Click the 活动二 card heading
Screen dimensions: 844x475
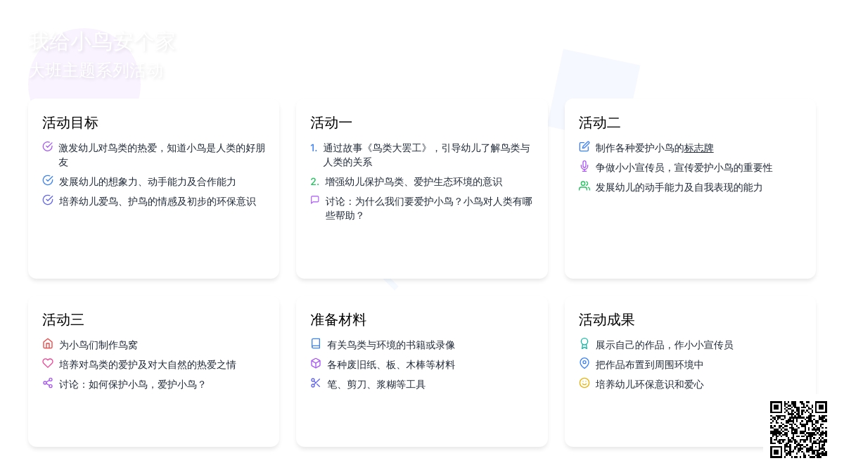pyautogui.click(x=600, y=122)
